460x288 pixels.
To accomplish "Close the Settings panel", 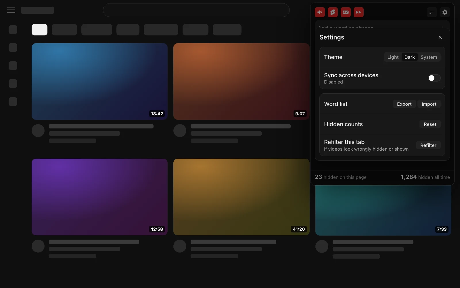I will click(440, 37).
